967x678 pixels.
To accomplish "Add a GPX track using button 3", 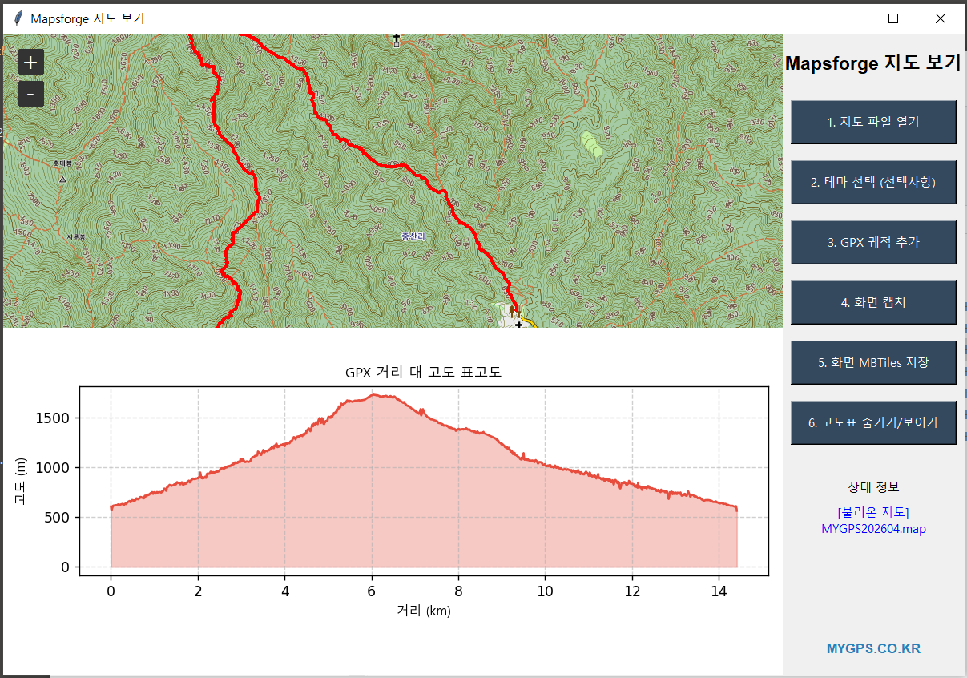I will coord(873,242).
